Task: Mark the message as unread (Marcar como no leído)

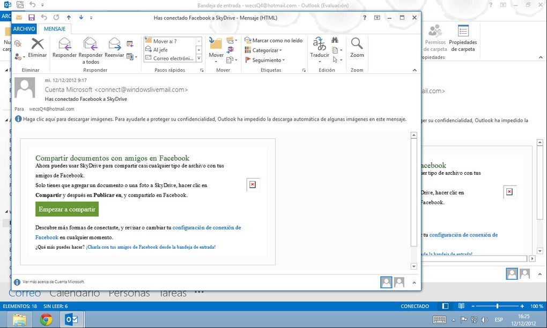Action: coord(273,40)
